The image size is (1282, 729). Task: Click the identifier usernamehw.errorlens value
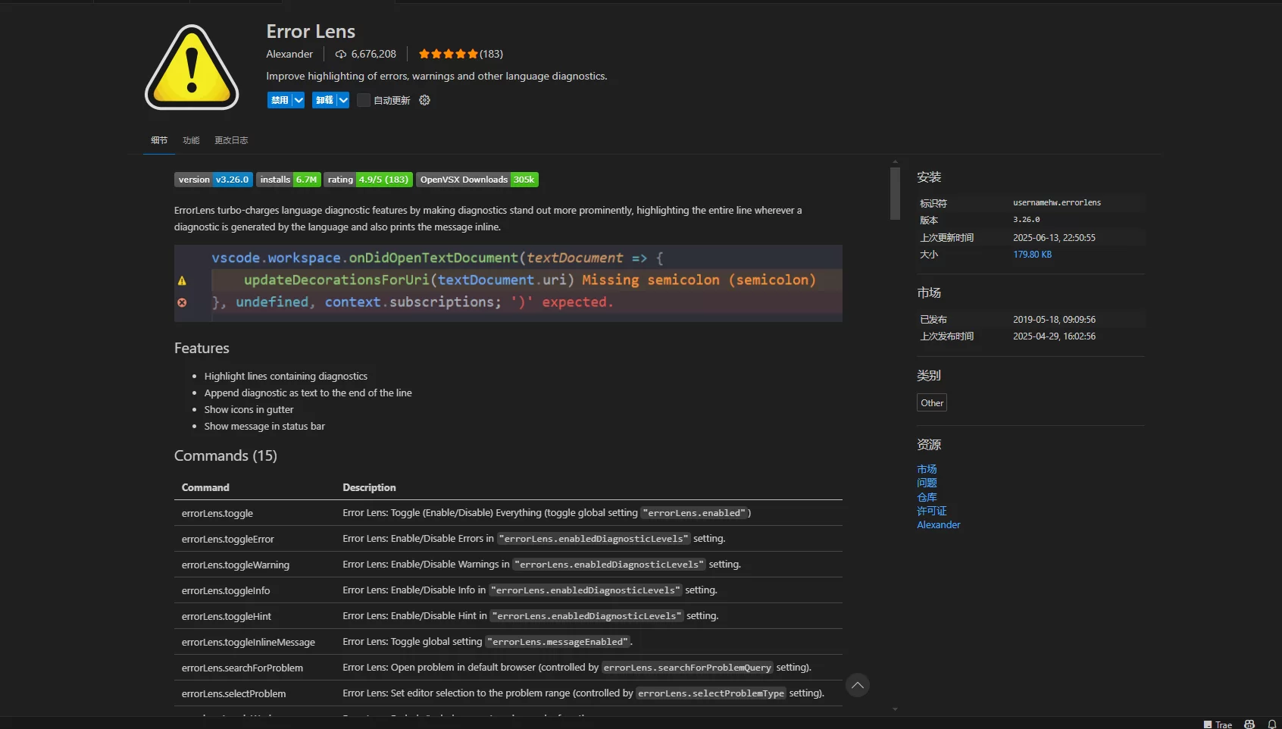1057,202
